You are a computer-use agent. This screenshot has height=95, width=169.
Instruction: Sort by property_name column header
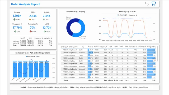coord(73,47)
